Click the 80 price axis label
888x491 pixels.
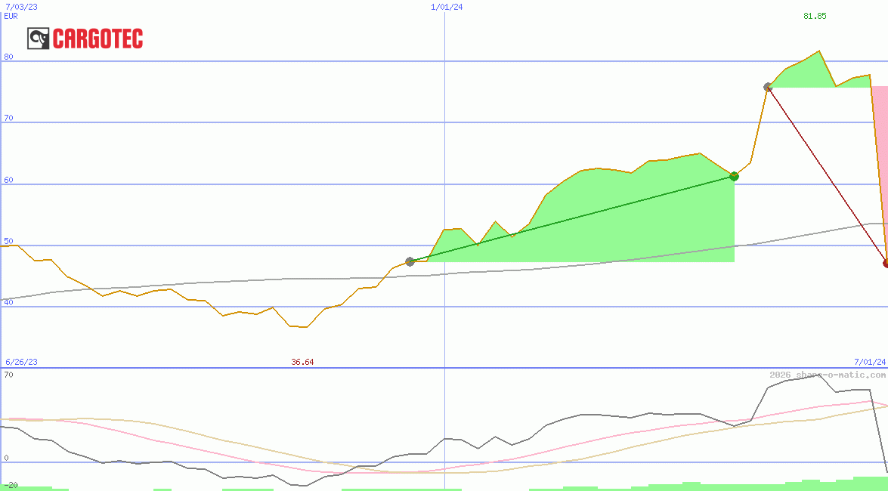pyautogui.click(x=8, y=57)
